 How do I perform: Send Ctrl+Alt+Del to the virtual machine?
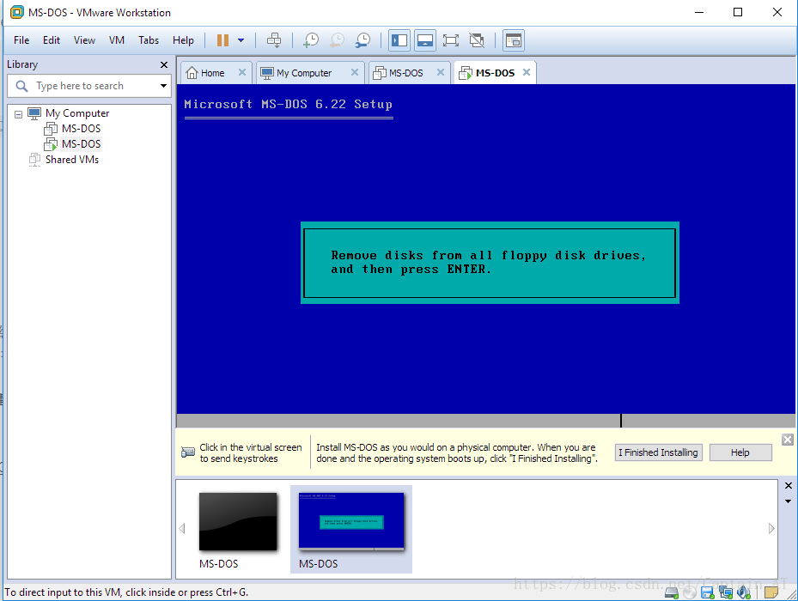[x=274, y=40]
